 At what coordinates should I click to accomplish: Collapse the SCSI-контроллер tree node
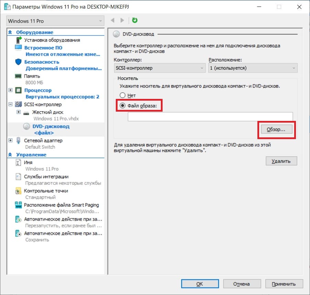tap(10, 104)
